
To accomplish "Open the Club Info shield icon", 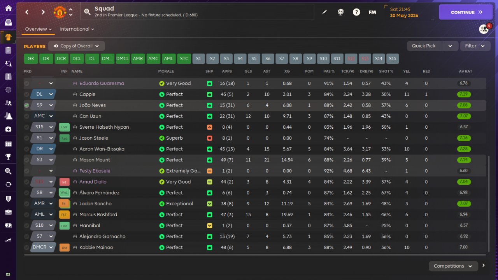I will 8,198.
